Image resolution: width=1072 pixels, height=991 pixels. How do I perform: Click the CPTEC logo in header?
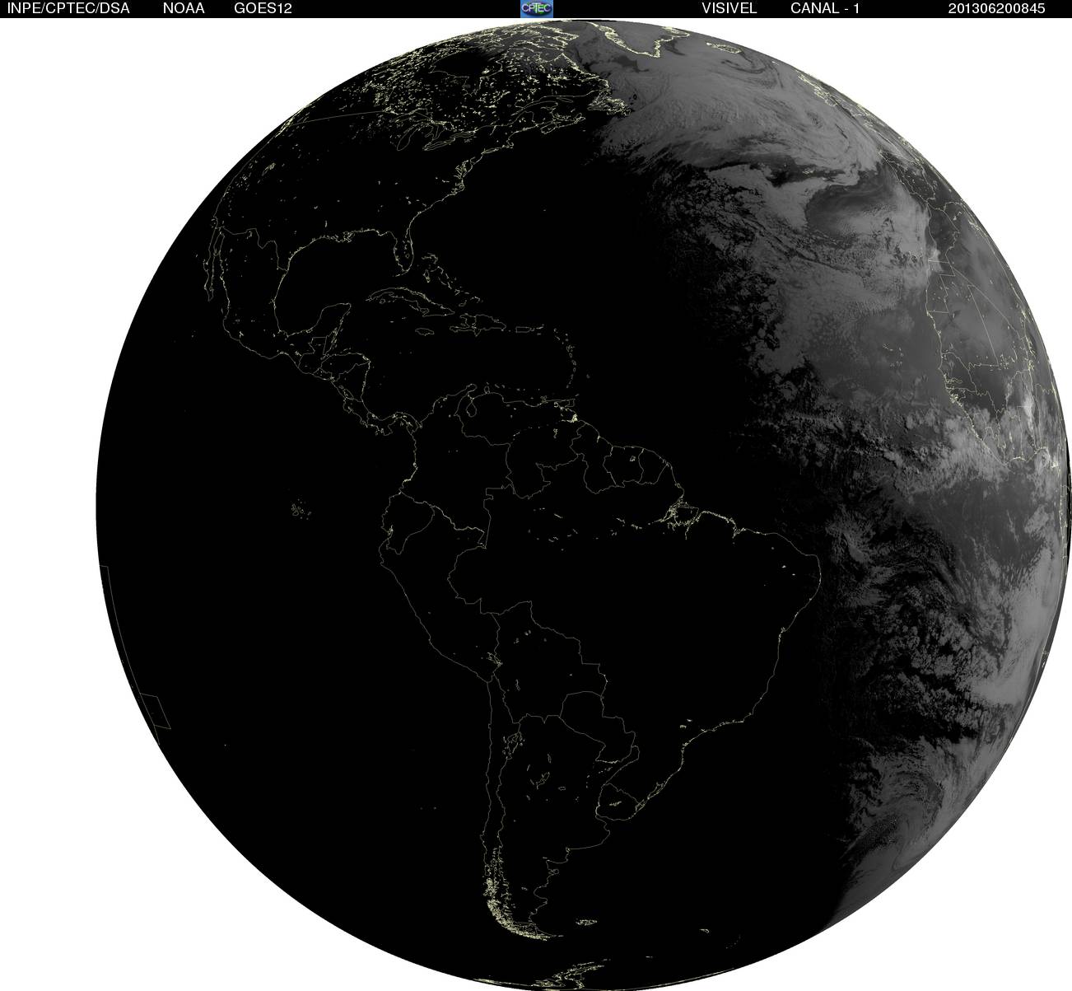536,8
